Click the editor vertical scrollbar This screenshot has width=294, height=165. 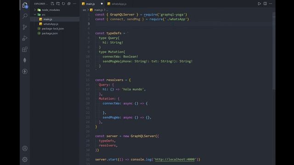(x=274, y=51)
